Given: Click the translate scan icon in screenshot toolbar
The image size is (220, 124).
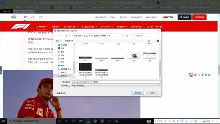Looking at the screenshot, I should [187, 121].
